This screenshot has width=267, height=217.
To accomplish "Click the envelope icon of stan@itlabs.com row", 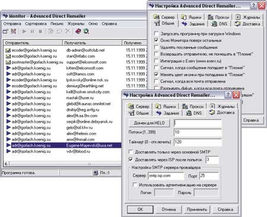I will (8, 56).
